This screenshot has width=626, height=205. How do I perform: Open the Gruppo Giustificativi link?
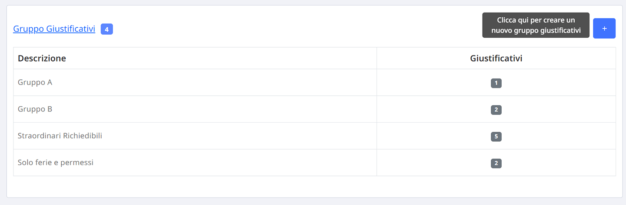[54, 29]
